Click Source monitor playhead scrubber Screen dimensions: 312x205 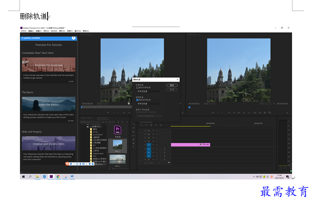coord(82,107)
